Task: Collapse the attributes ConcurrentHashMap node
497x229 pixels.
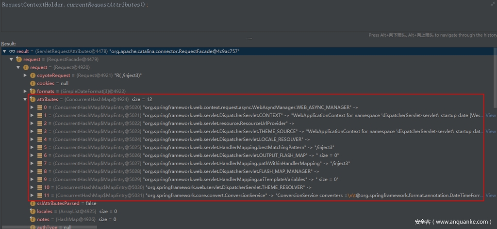Action: point(25,99)
